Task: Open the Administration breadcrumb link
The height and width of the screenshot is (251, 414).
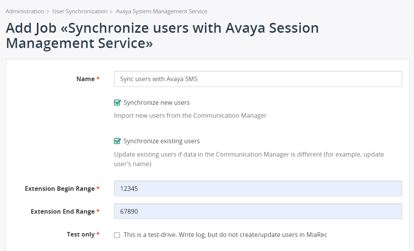Action: [x=25, y=11]
